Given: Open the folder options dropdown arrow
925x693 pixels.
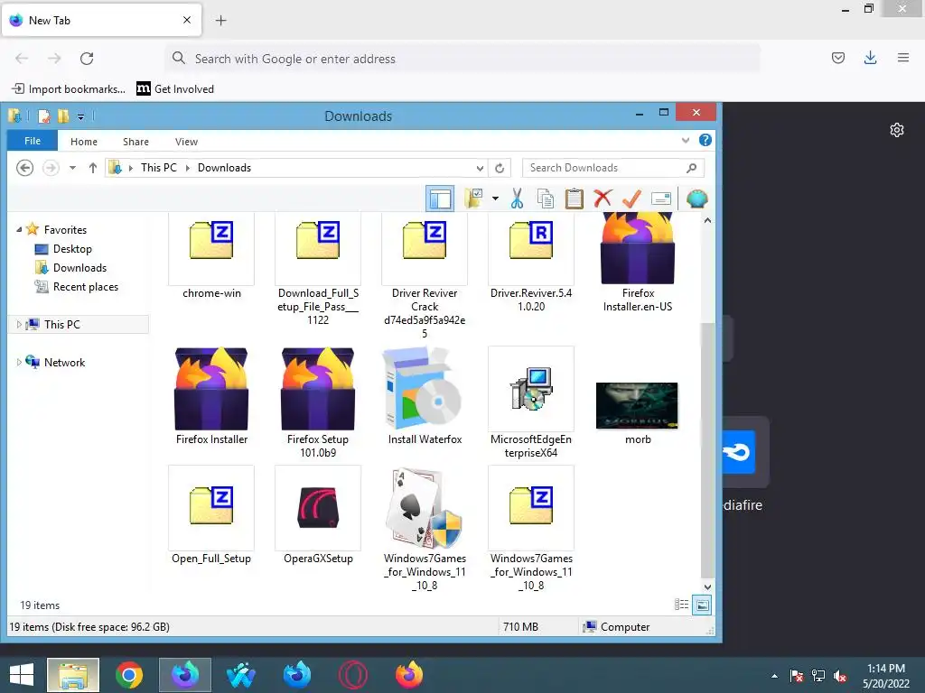Looking at the screenshot, I should [495, 199].
